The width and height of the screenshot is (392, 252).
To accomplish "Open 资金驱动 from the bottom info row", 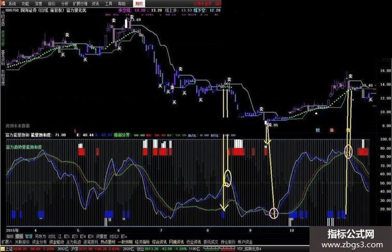I will (56, 242).
